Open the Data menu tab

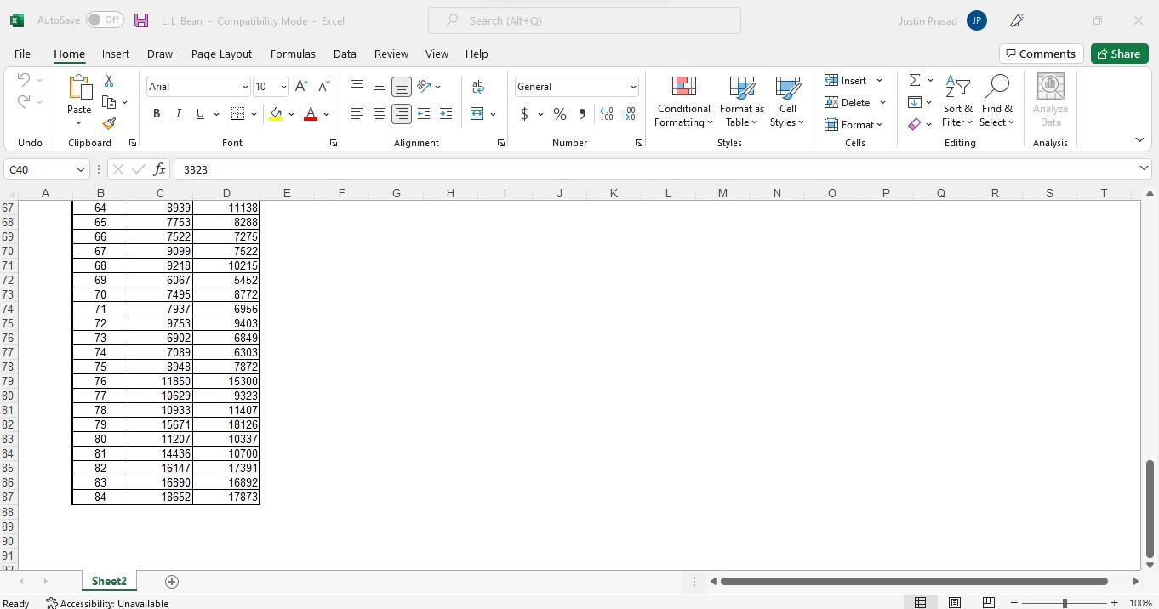[344, 54]
